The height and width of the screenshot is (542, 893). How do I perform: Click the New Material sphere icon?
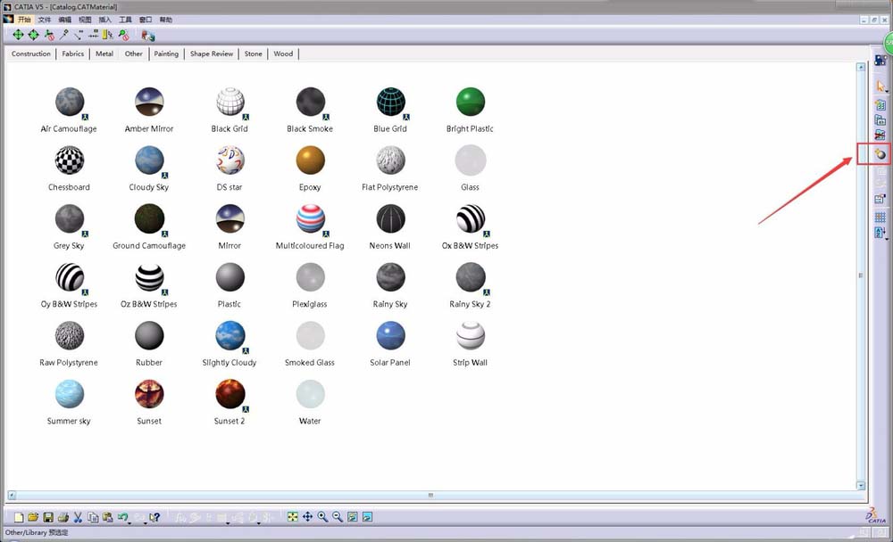click(880, 154)
